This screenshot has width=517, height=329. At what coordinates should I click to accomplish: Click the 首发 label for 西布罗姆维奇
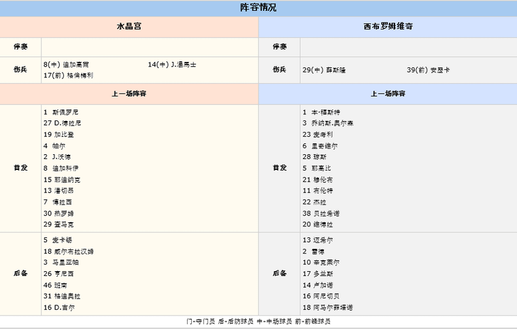(x=280, y=168)
